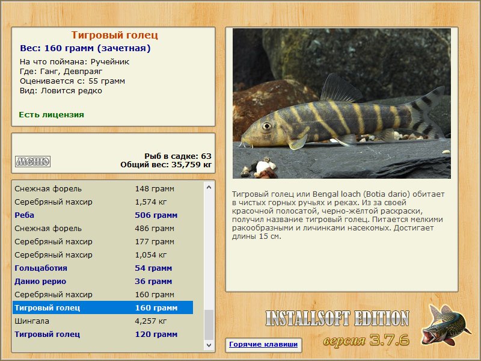
Task: Select Снежная форель 486 грамм row
Action: [103, 229]
